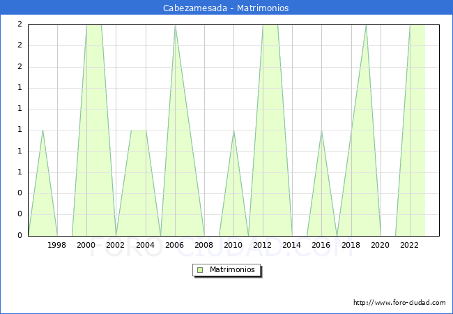Select the 2022 x-axis label

(410, 245)
